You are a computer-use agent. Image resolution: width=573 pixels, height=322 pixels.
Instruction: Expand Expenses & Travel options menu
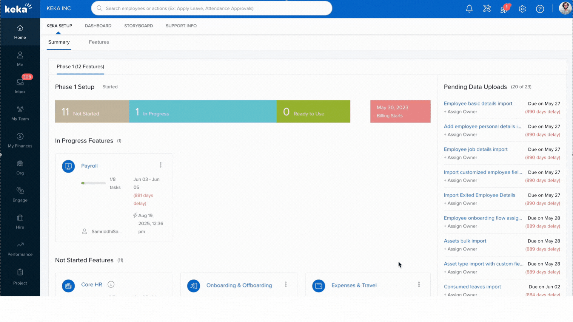[x=419, y=284]
